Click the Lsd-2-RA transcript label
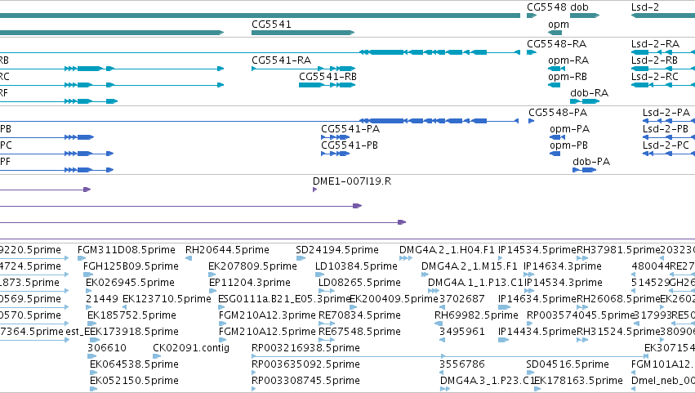This screenshot has height=393, width=695. pyautogui.click(x=655, y=44)
